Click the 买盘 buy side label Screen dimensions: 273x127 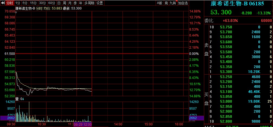click(206, 99)
